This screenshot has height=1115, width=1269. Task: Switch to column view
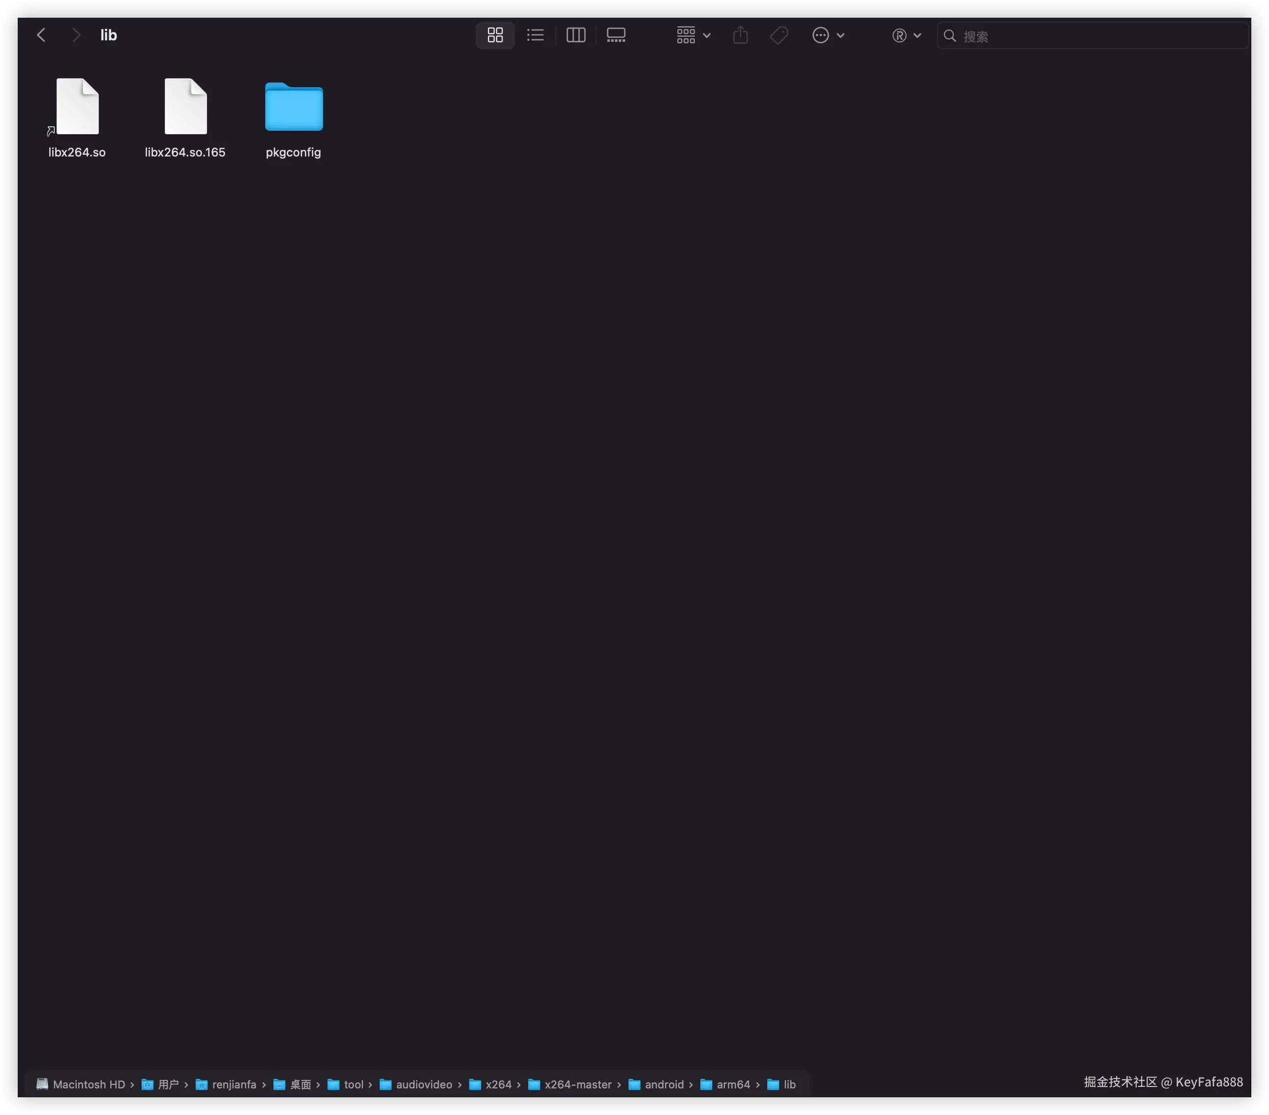(x=575, y=35)
